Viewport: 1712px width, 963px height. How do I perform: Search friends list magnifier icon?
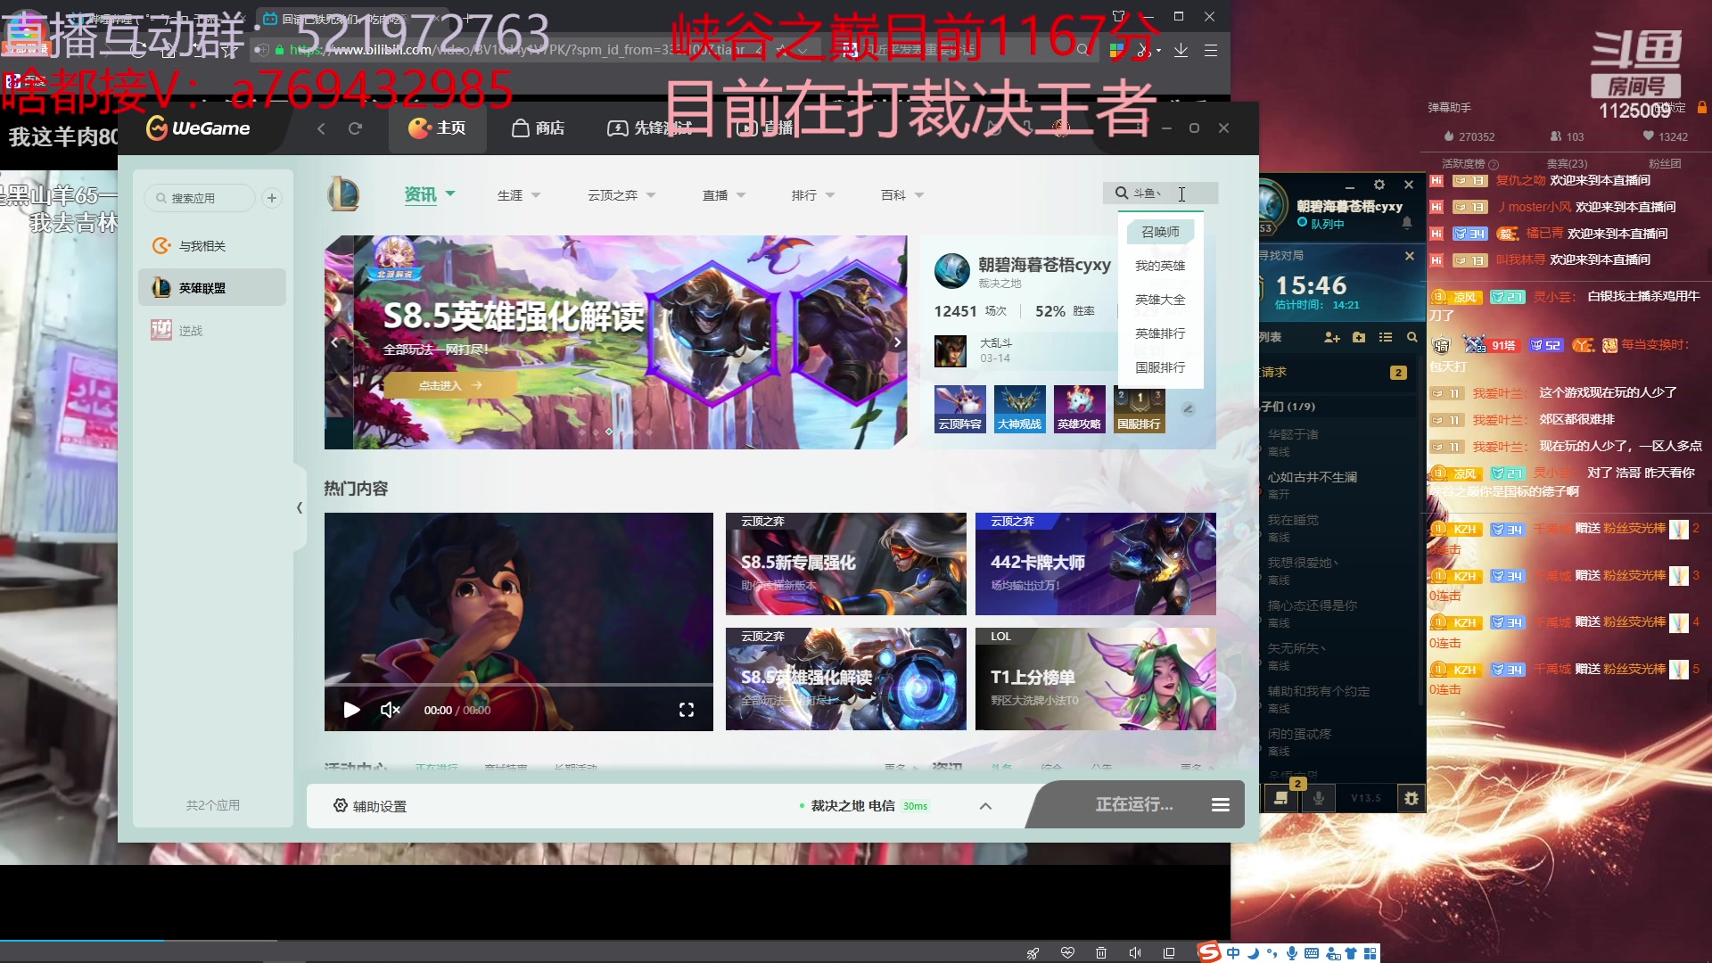(x=1412, y=337)
